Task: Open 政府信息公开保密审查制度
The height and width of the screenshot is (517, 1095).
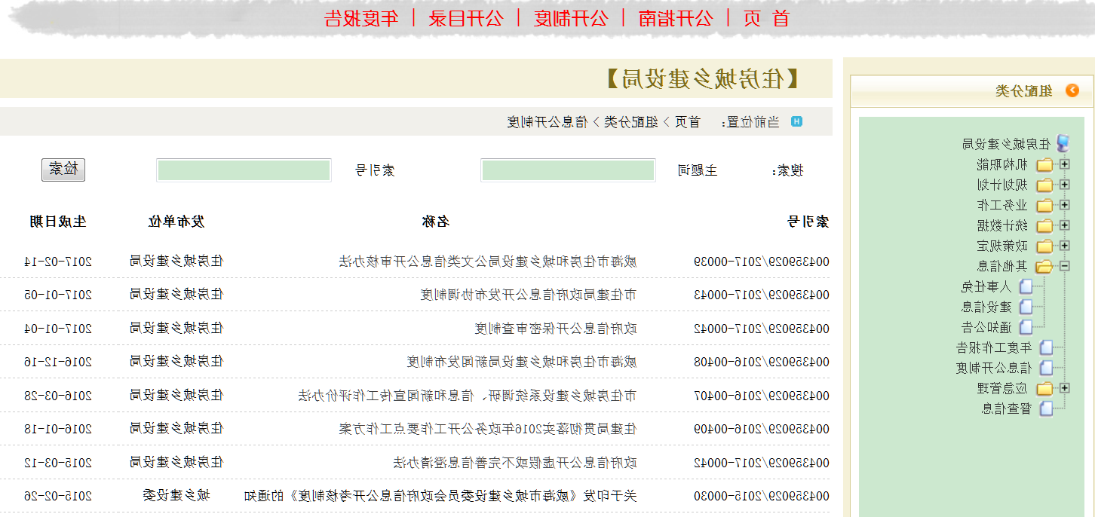Action: coord(556,328)
